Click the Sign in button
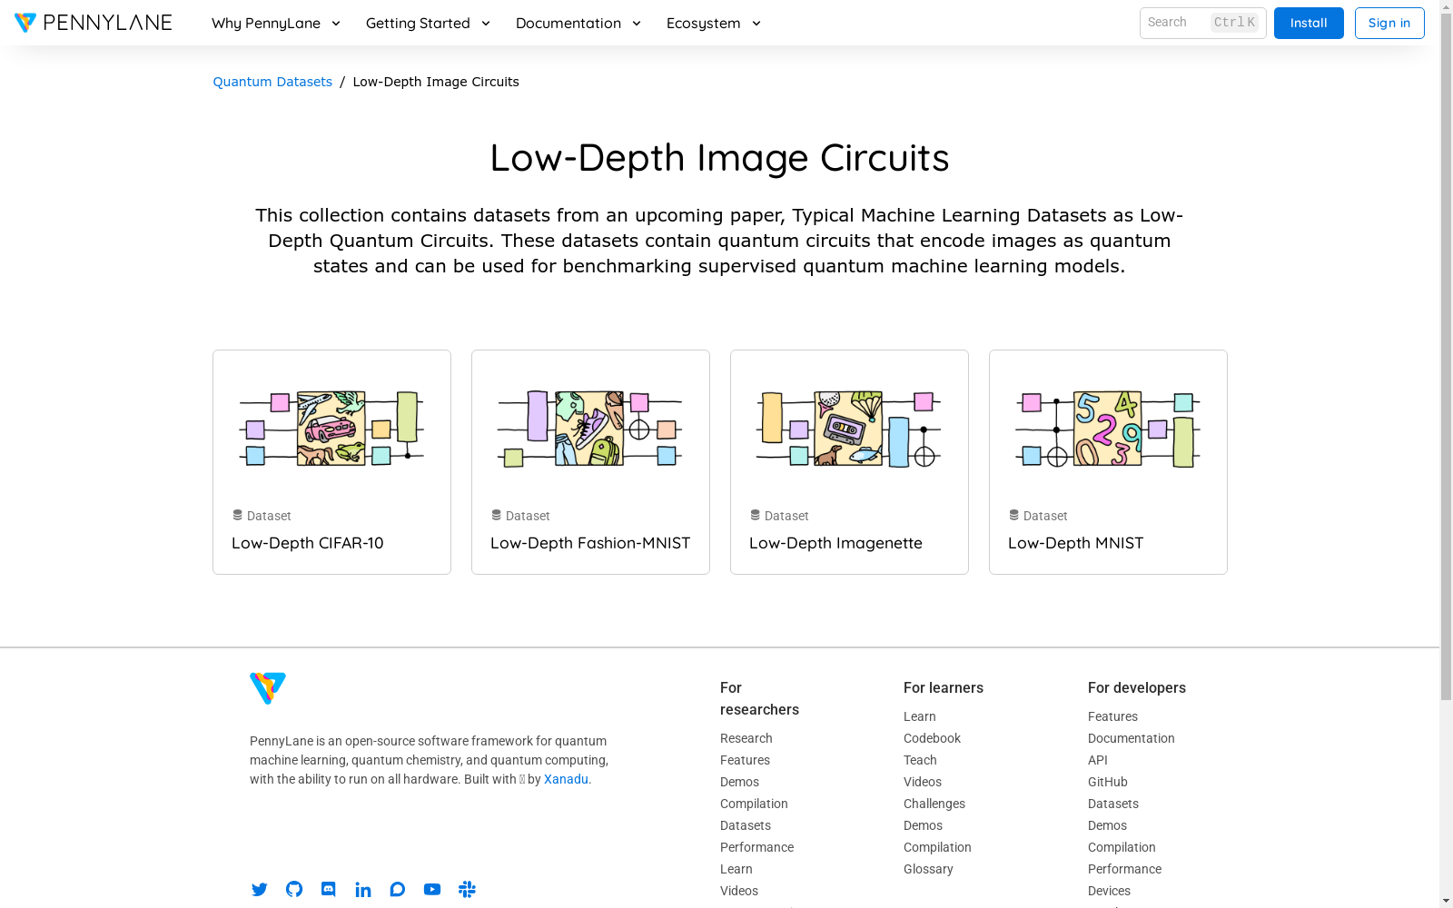Image resolution: width=1453 pixels, height=908 pixels. click(1389, 24)
